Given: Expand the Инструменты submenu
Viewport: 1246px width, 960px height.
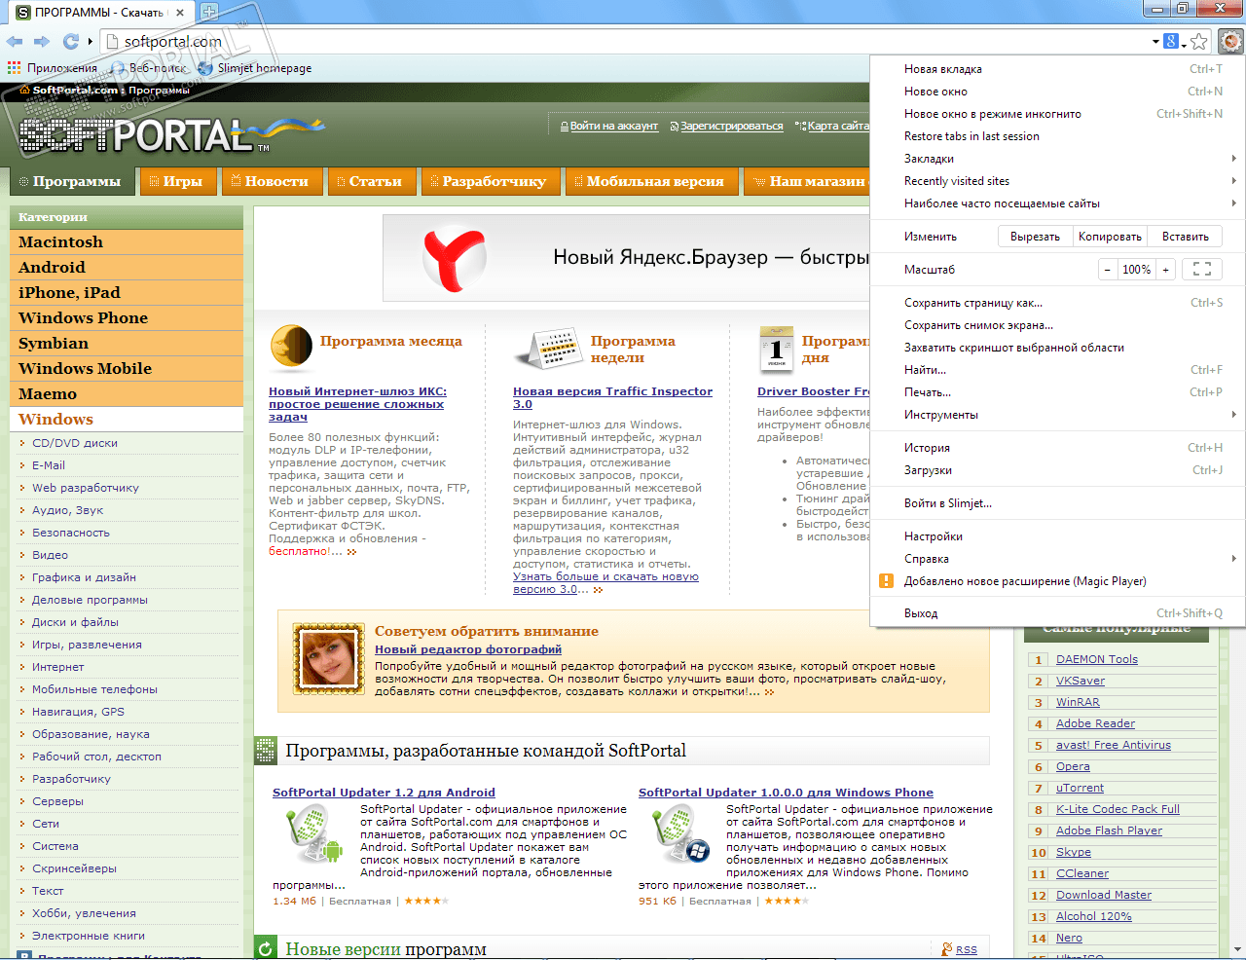Looking at the screenshot, I should point(1057,415).
